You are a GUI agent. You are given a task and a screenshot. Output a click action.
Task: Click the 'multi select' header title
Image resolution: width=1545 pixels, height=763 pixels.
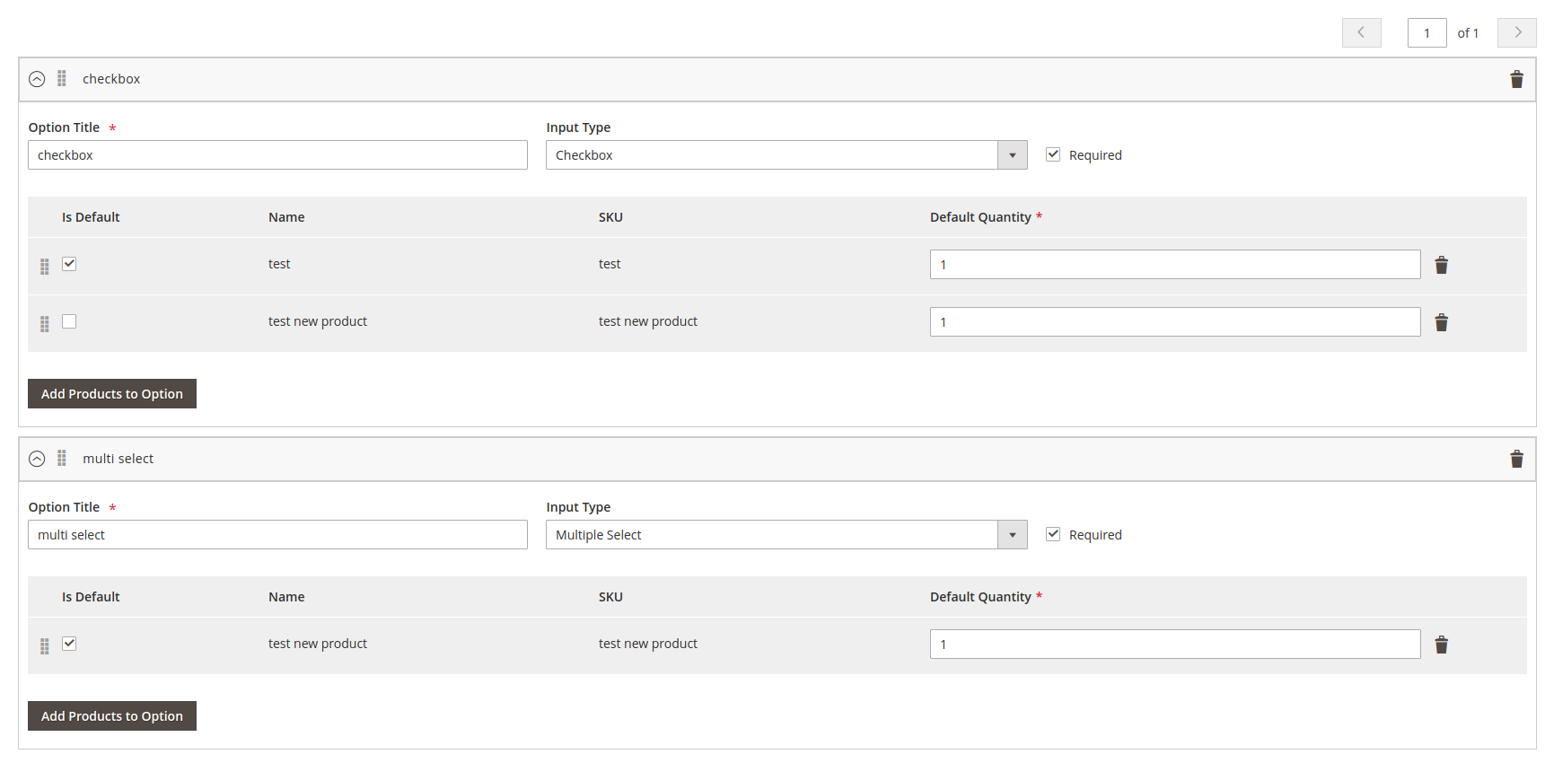point(119,459)
